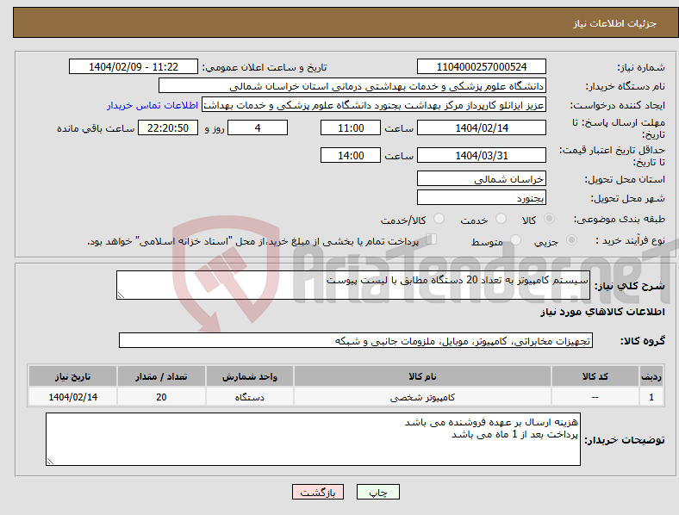Viewport: 679px width, 515px height.
Task: Click the need date cell 1404/02/14
Action: click(x=72, y=397)
